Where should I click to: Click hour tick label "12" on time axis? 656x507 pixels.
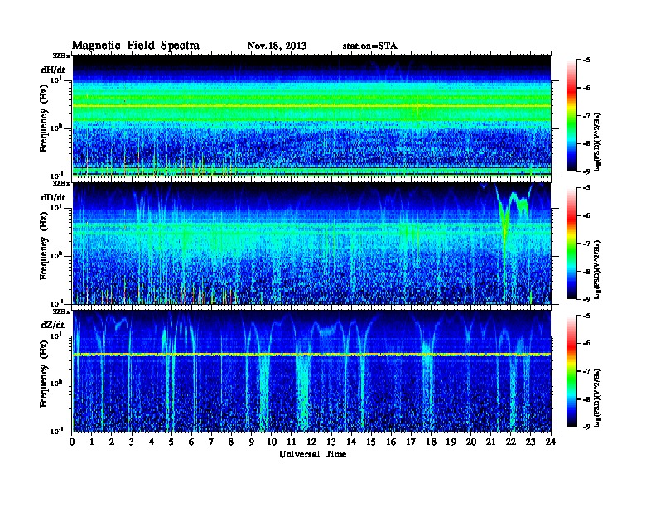311,442
